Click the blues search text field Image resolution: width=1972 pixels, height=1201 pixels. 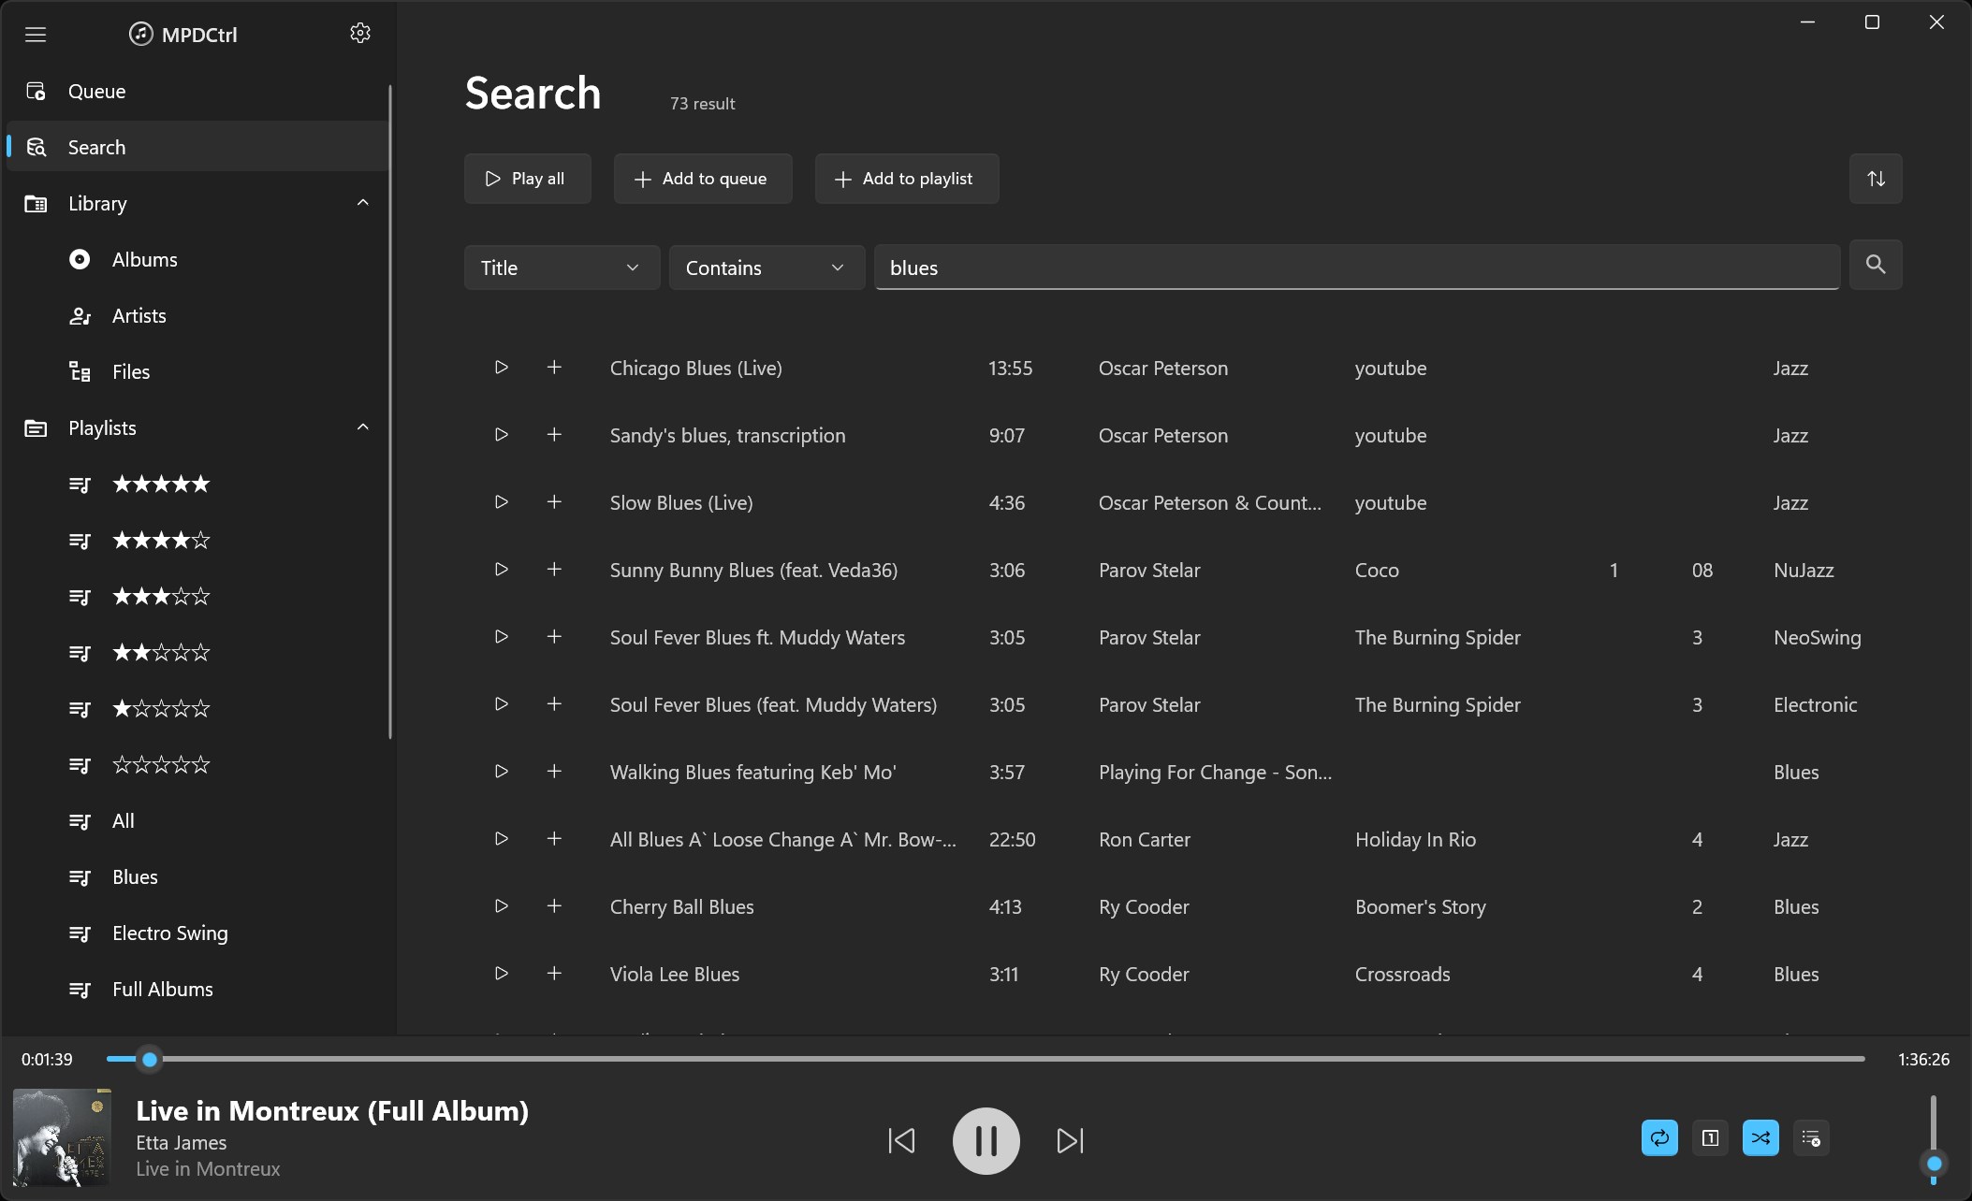point(1357,268)
